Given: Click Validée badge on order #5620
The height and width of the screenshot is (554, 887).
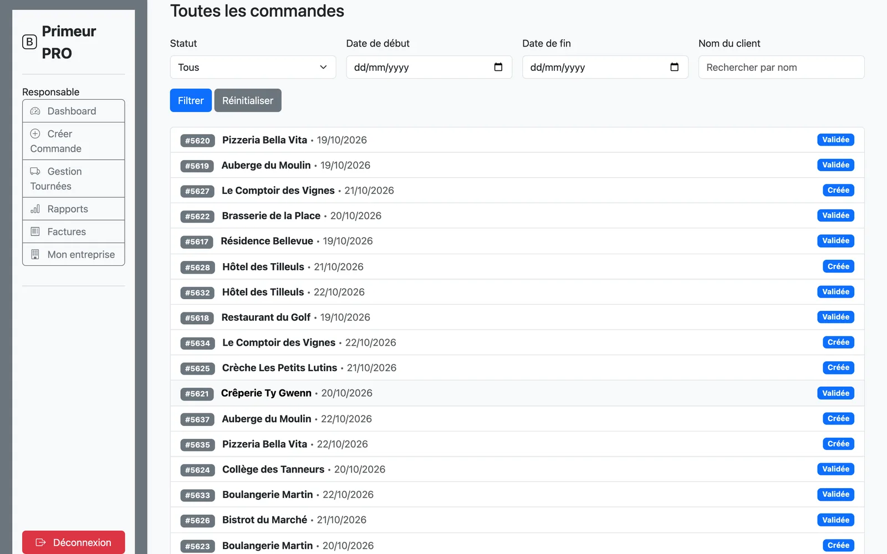Looking at the screenshot, I should point(835,140).
